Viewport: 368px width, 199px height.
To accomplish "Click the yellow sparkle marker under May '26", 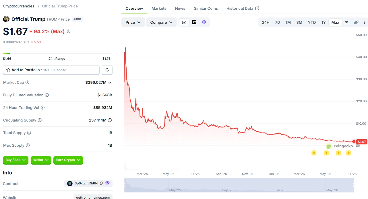I will tap(326, 153).
